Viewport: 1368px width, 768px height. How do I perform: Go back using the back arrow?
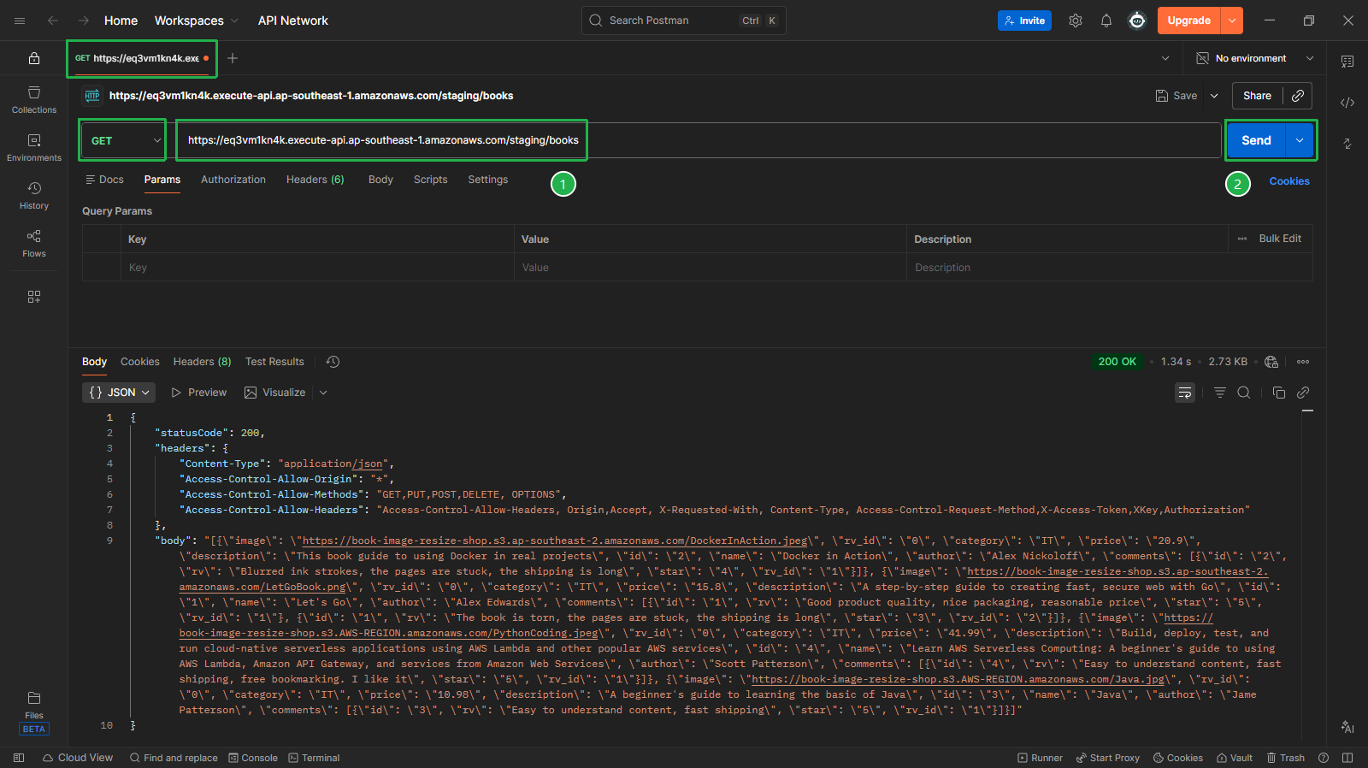tap(53, 21)
